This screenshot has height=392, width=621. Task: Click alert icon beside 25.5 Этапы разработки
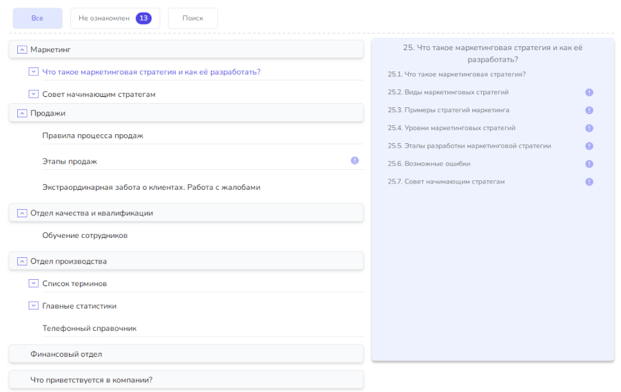(x=589, y=146)
